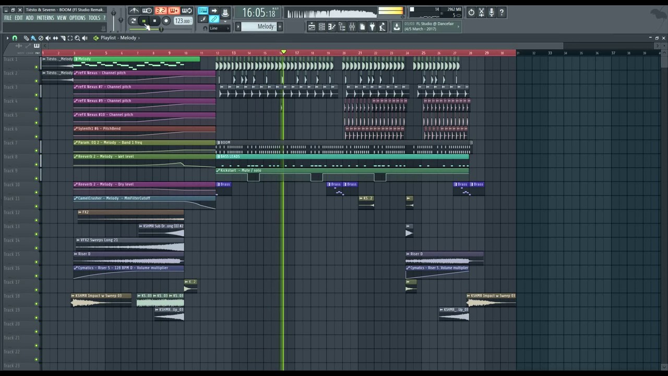This screenshot has width=668, height=376.
Task: Open the FILE menu
Action: pyautogui.click(x=8, y=18)
